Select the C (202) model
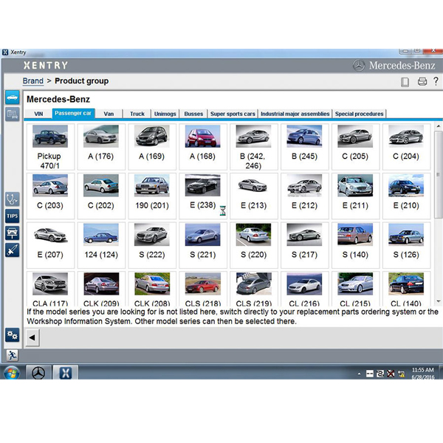443x443 pixels. point(101,196)
